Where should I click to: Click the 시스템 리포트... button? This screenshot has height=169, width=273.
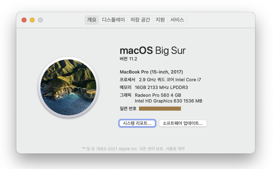pyautogui.click(x=137, y=123)
